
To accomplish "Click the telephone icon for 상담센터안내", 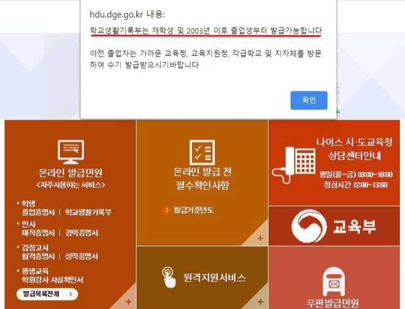I will pyautogui.click(x=294, y=165).
